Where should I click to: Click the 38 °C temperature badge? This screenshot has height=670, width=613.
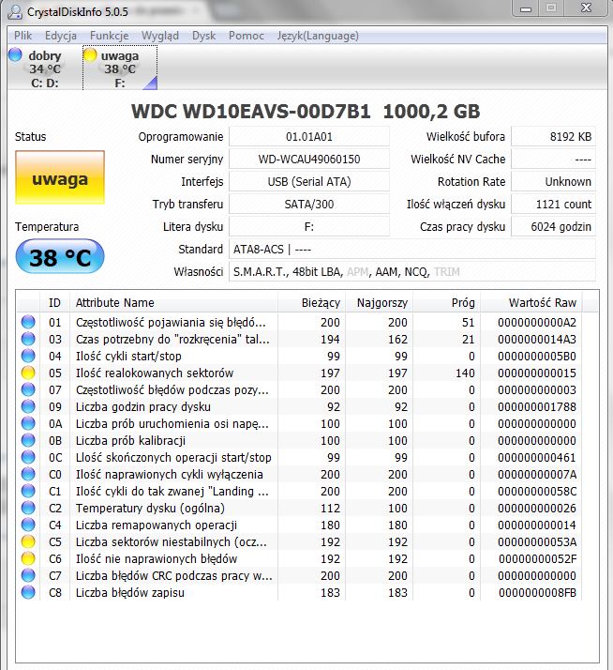(x=60, y=257)
